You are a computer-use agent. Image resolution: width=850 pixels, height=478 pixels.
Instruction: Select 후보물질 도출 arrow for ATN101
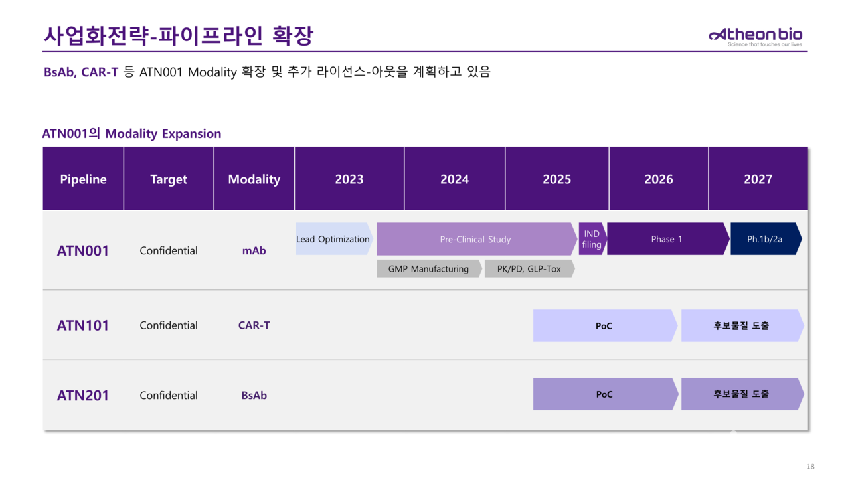[739, 325]
